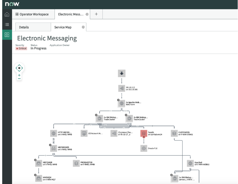The width and height of the screenshot is (238, 184).
Task: Select the Electronic Mess... tab
Action: click(71, 14)
